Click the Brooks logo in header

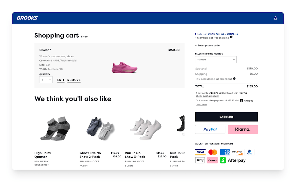pos(27,18)
